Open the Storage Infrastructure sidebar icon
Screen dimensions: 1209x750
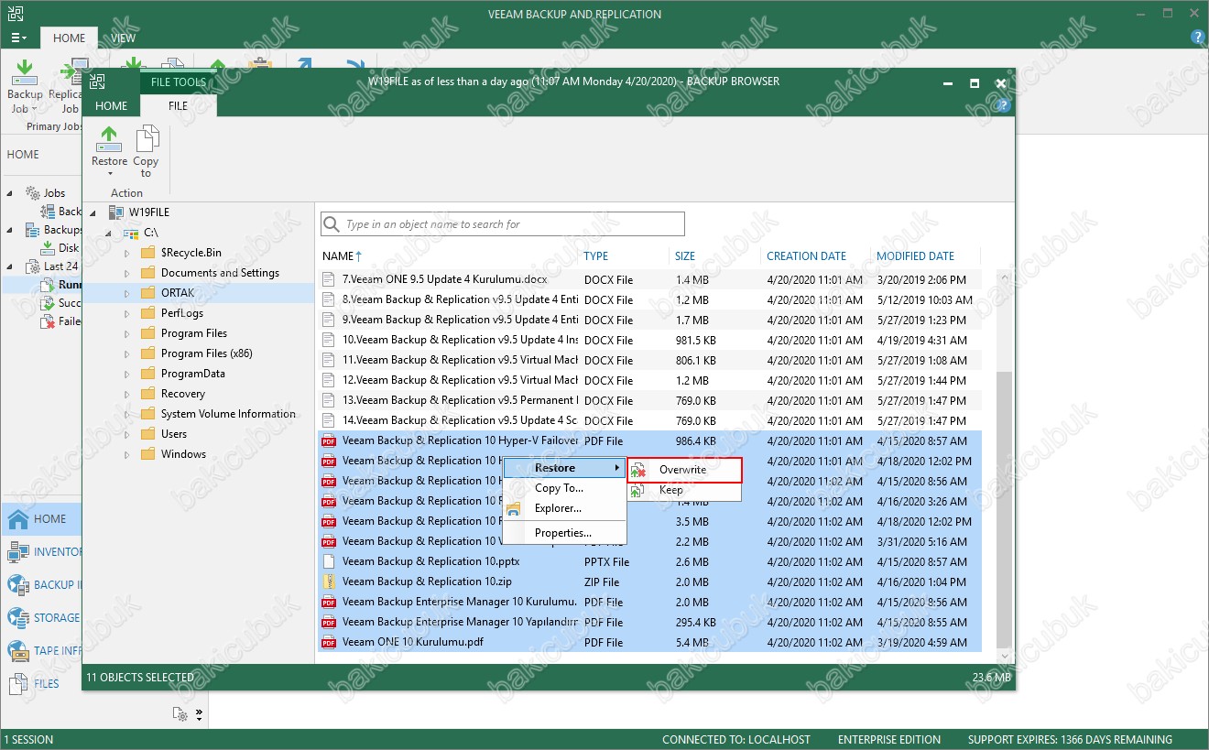tap(17, 618)
